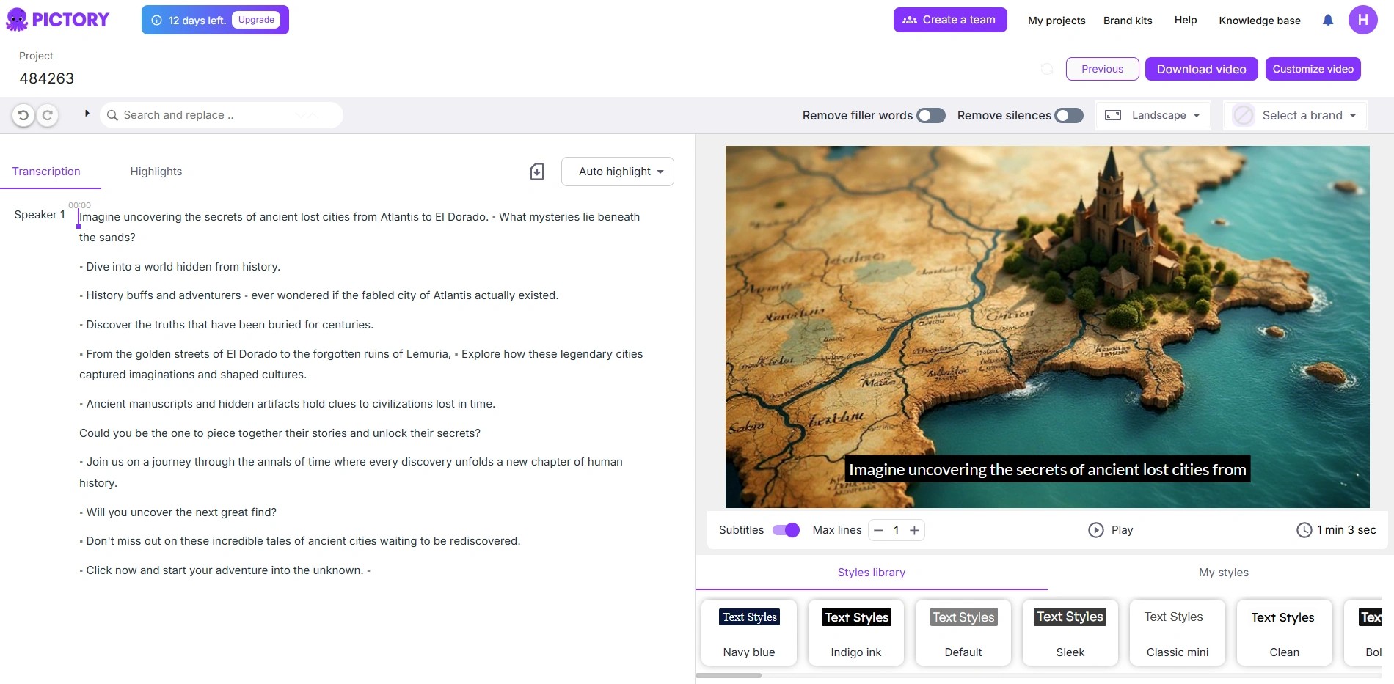Viewport: 1394px width, 684px height.
Task: Enable Remove silences toggle
Action: tap(1068, 115)
